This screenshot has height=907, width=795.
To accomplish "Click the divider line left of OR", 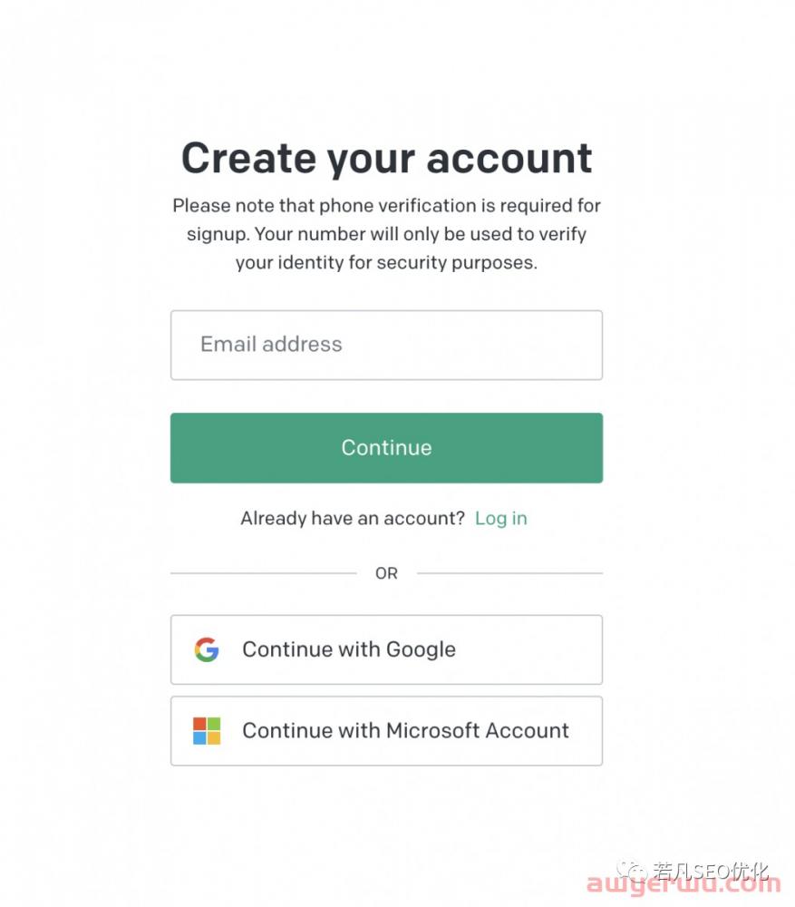I will (x=264, y=573).
